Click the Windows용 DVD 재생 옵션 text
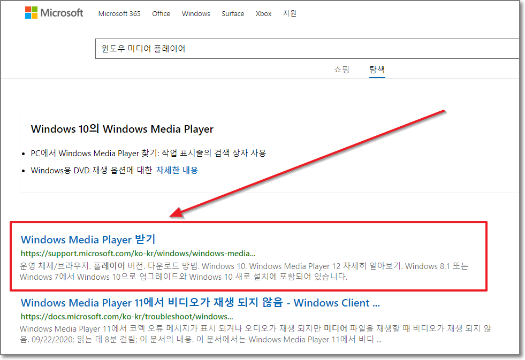 (x=92, y=170)
